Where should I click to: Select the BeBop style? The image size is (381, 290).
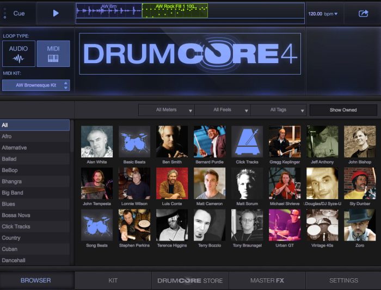tap(35, 170)
